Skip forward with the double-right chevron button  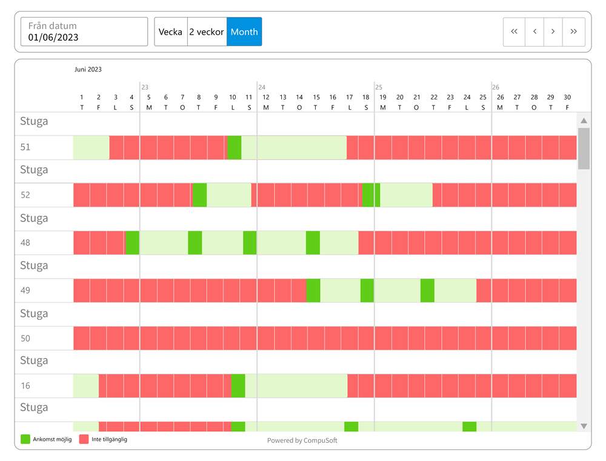(x=573, y=32)
